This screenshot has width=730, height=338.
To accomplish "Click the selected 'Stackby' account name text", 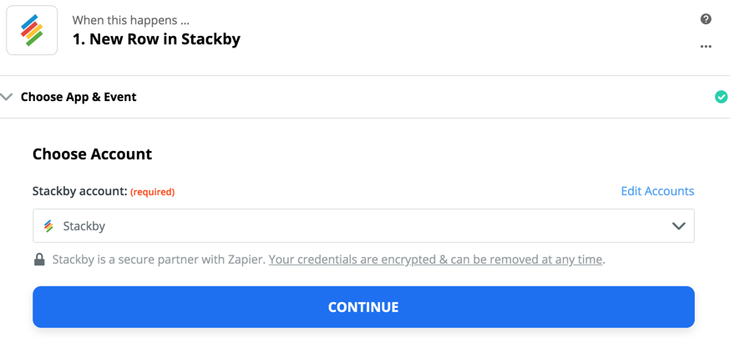I will (84, 226).
